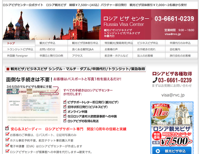Click the Russia Visa Center logo
The width and height of the screenshot is (201, 154).
tap(126, 21)
